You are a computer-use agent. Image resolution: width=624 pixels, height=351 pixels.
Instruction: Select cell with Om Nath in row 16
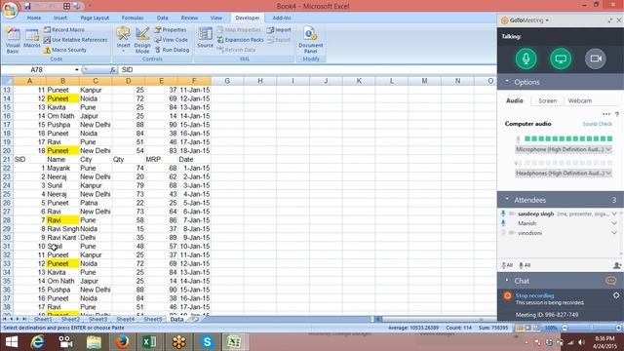click(62, 116)
